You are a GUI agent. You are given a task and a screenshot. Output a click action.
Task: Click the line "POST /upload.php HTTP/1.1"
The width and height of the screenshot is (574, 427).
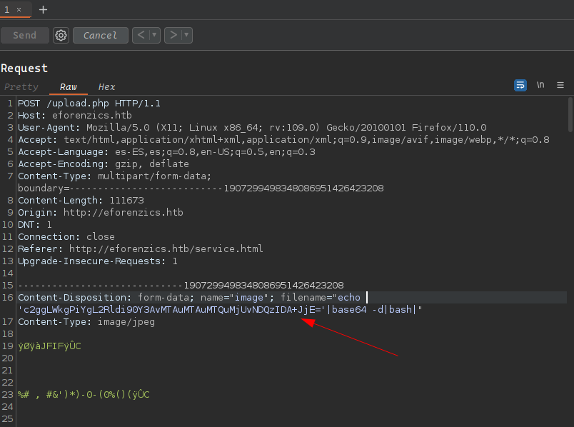89,104
